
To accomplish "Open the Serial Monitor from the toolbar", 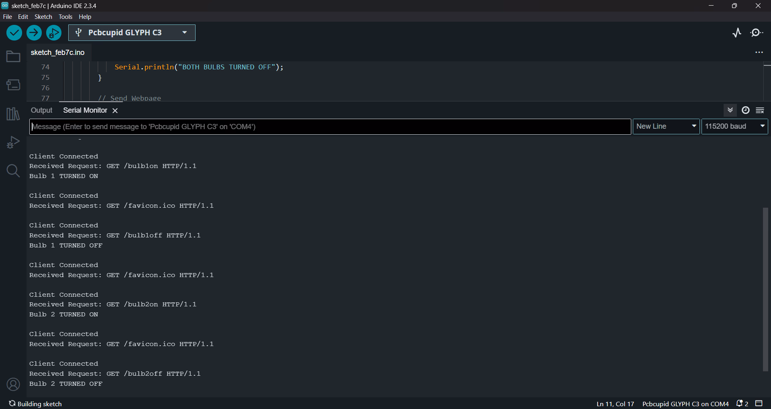I will [757, 32].
